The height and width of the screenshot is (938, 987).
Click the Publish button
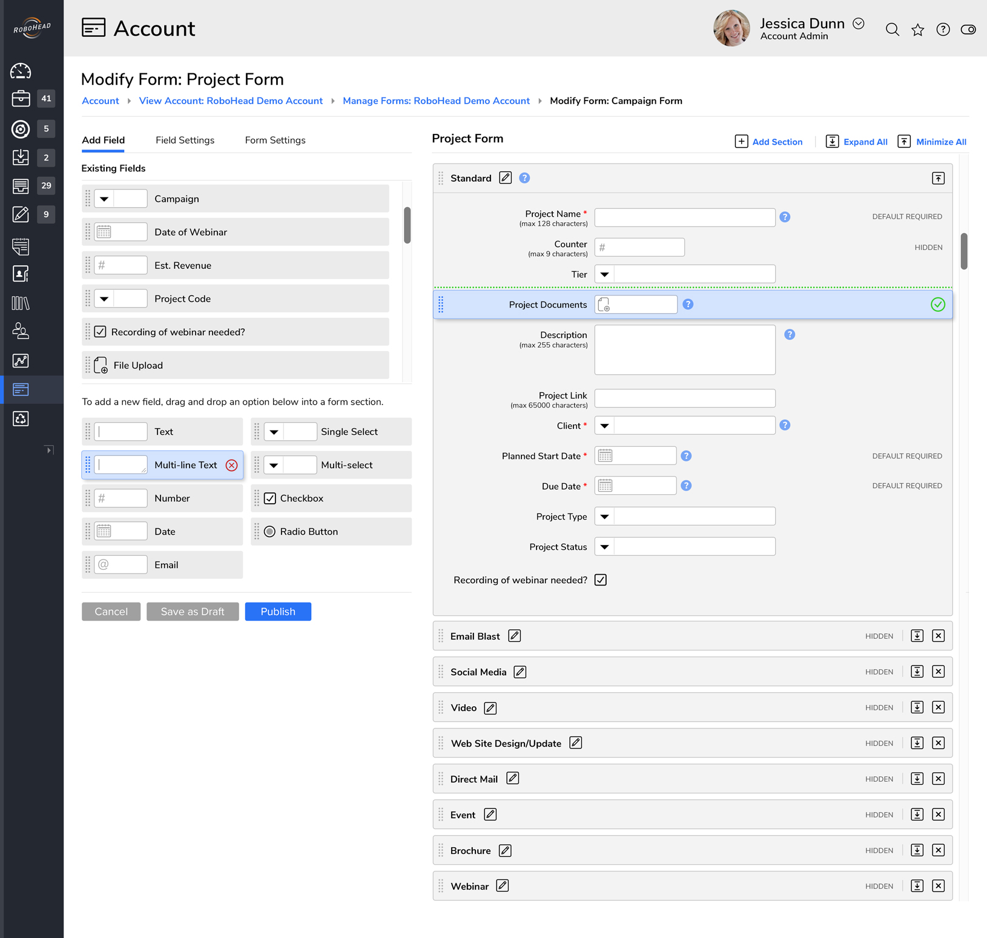point(278,612)
